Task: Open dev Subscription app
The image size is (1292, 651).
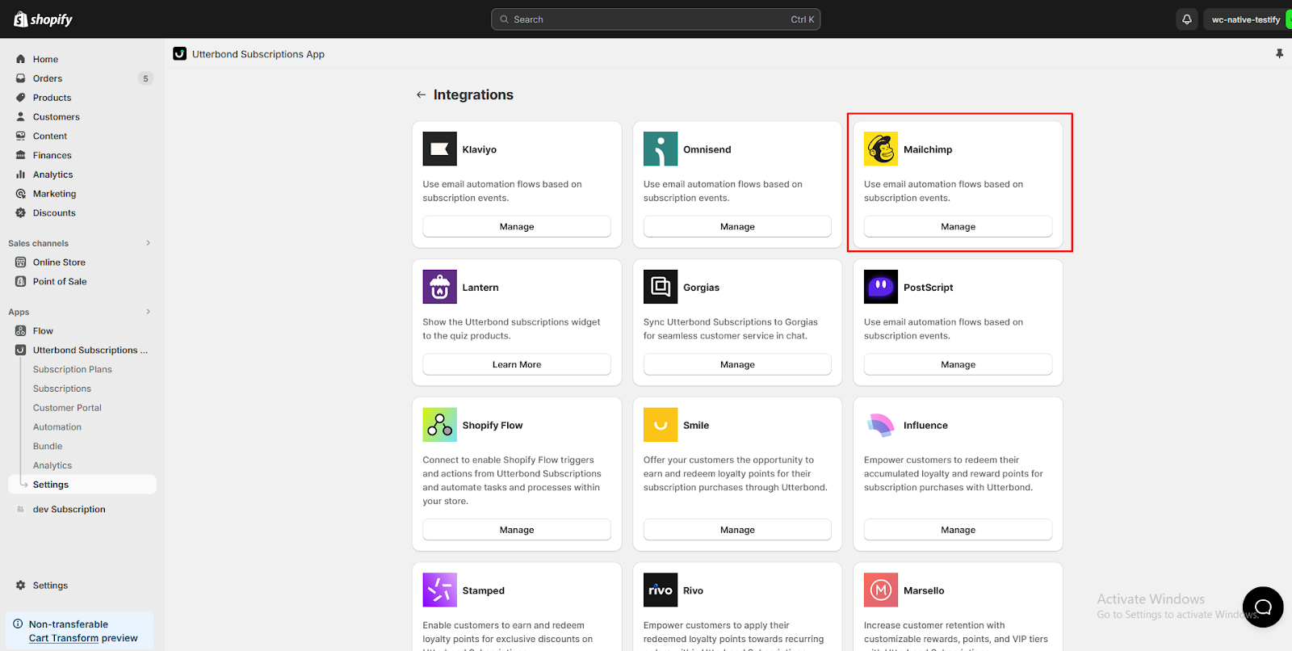Action: (x=69, y=510)
